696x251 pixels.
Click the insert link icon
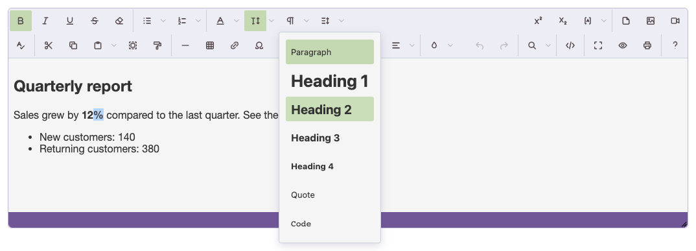pos(235,45)
